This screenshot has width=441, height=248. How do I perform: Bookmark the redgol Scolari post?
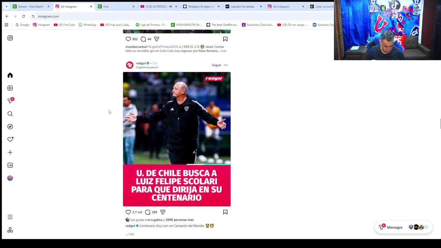(x=225, y=212)
